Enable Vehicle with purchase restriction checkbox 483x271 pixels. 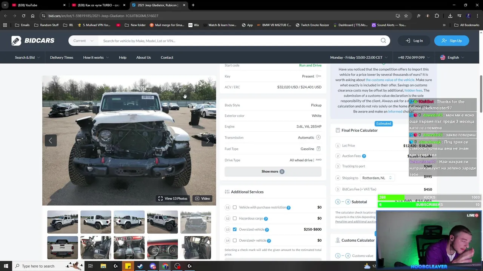point(235,207)
